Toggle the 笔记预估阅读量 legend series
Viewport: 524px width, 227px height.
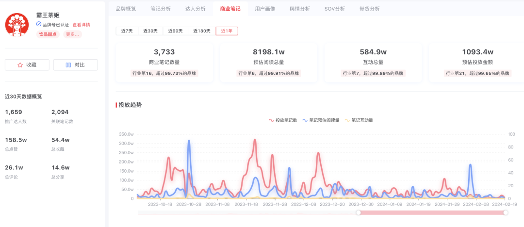point(321,120)
